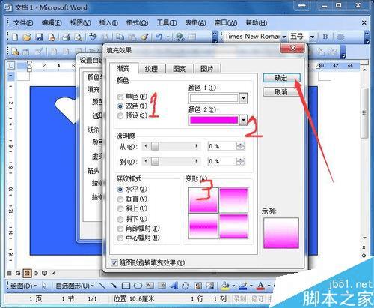The width and height of the screenshot is (374, 308).
Task: Click the Open folder icon in toolbar
Action: point(27,37)
